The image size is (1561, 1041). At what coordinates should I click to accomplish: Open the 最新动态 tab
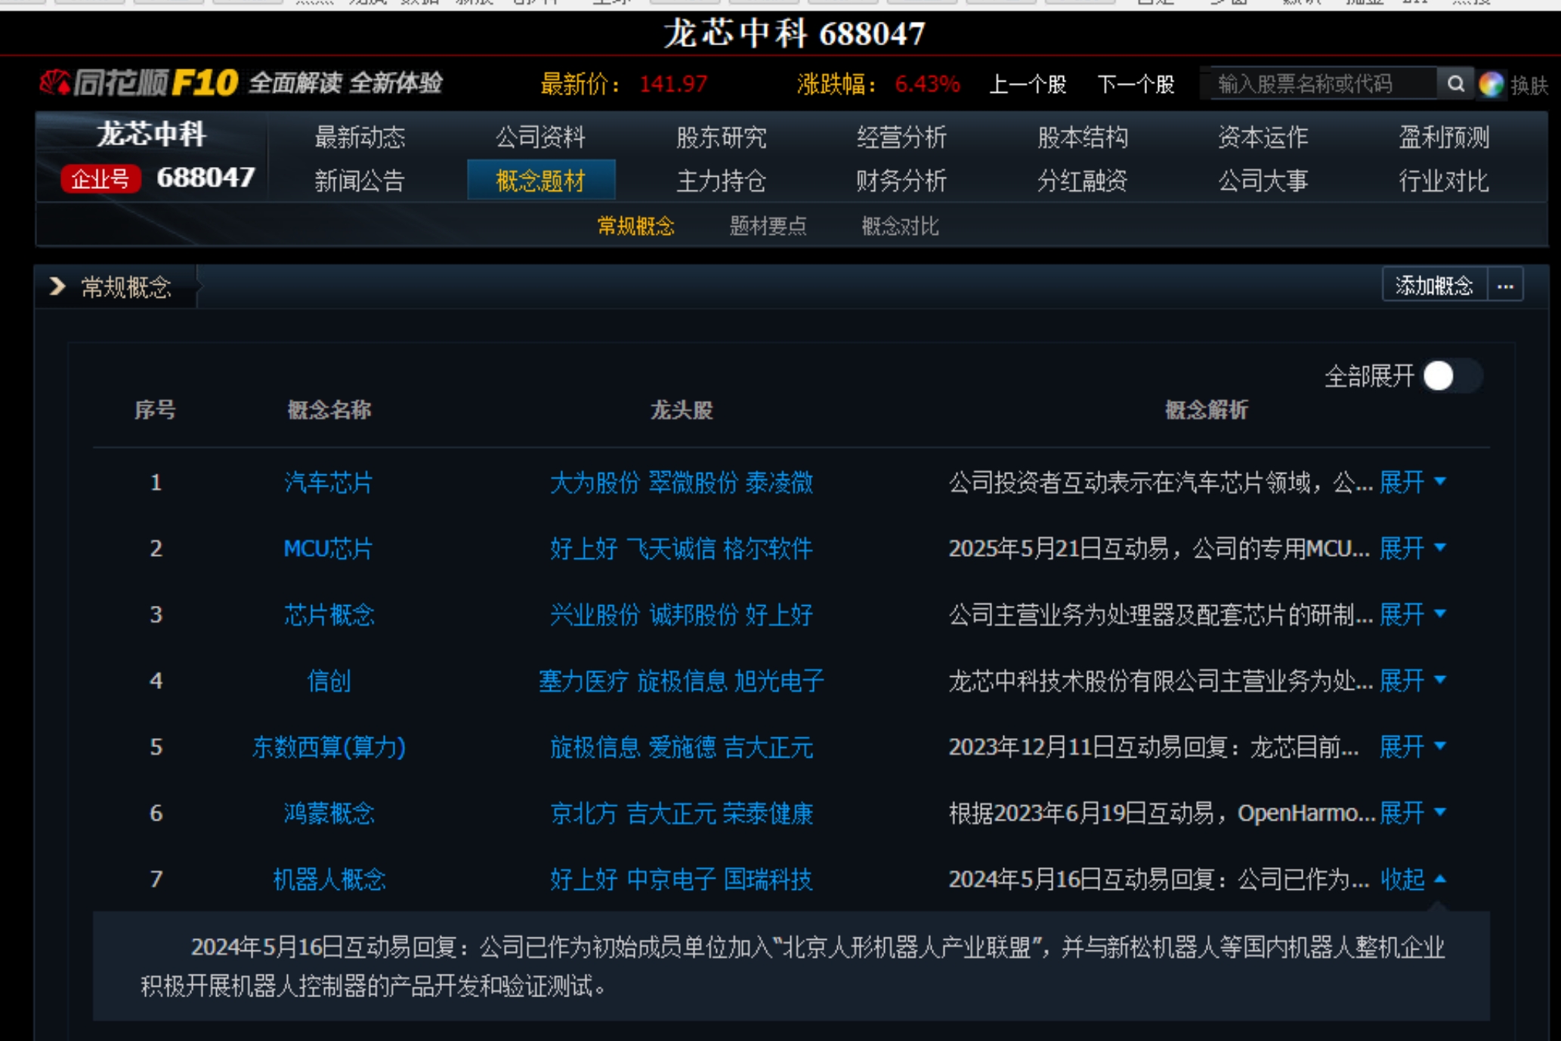(x=360, y=137)
